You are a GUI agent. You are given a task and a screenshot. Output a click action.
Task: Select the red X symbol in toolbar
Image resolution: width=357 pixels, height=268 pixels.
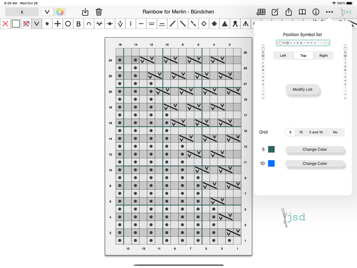[5, 24]
